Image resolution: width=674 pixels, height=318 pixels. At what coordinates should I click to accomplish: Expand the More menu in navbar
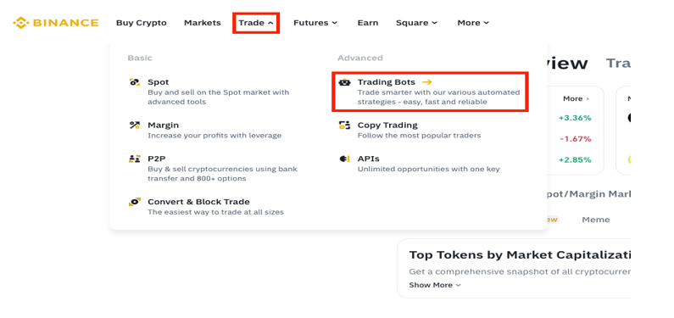tap(473, 23)
